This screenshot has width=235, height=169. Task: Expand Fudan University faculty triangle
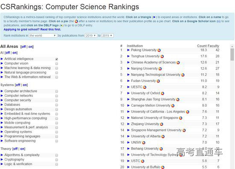click(128, 81)
